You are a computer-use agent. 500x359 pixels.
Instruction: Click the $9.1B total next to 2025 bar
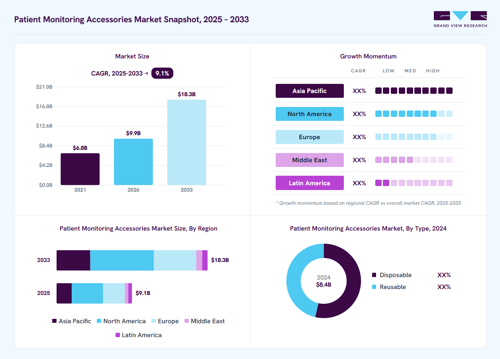(x=143, y=293)
